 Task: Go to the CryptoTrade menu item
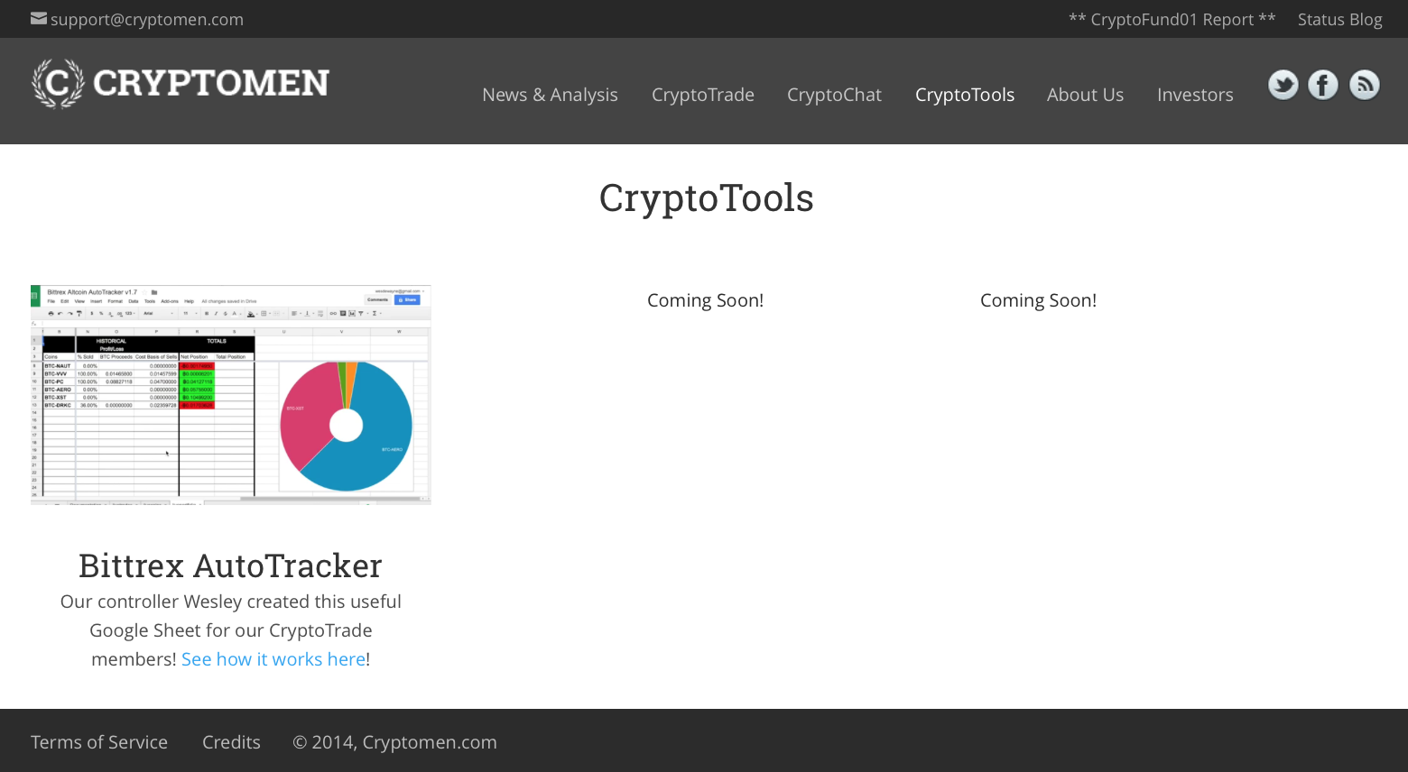tap(702, 95)
